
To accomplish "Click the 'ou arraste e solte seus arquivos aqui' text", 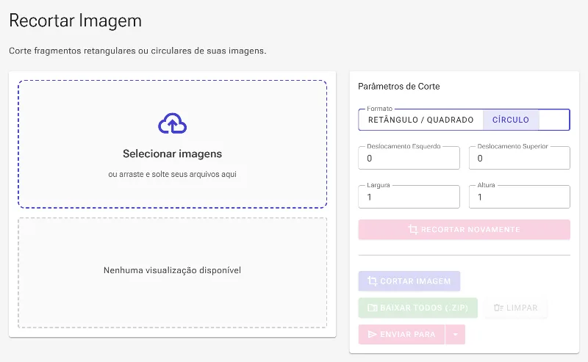I will click(173, 174).
